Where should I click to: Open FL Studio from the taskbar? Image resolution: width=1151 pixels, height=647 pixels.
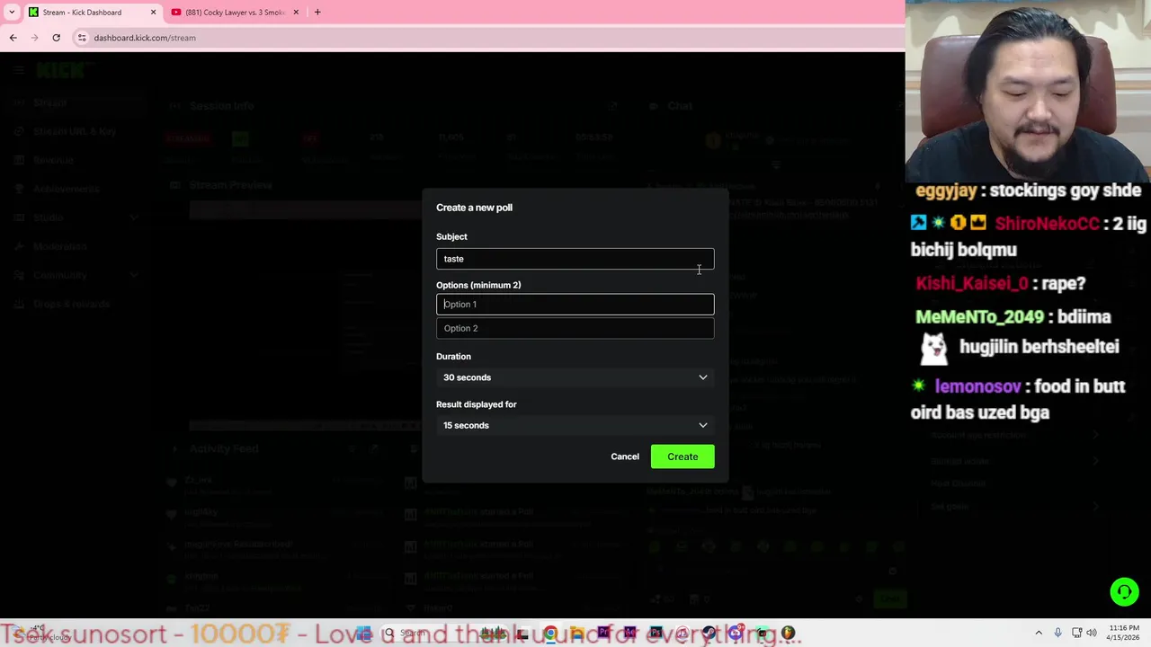[788, 634]
